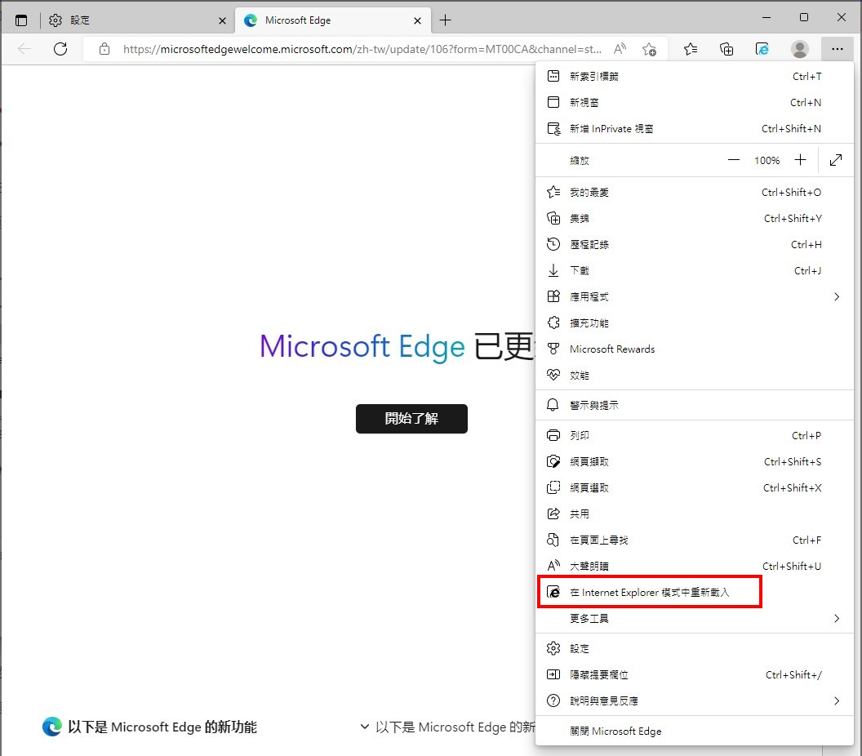Enter full screen via zoom row icon

pos(836,160)
